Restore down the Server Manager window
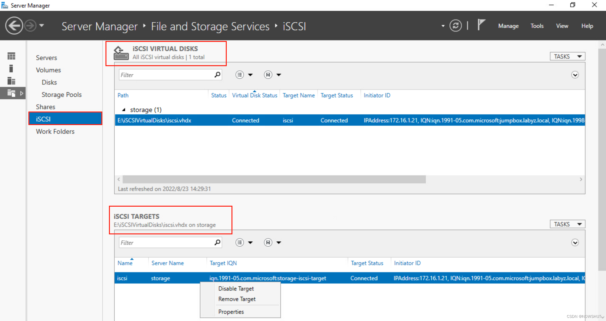This screenshot has width=606, height=321. tap(573, 5)
